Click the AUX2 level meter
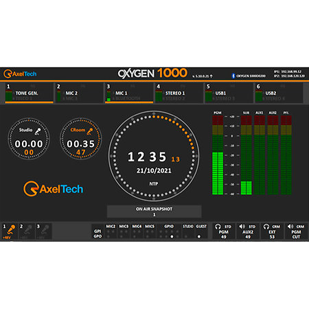Screen dimensions: 309x309 pyautogui.click(x=273, y=155)
